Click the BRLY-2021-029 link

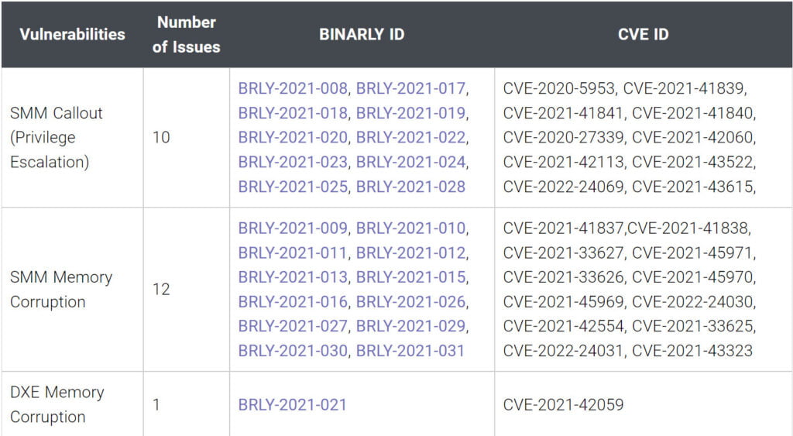410,326
